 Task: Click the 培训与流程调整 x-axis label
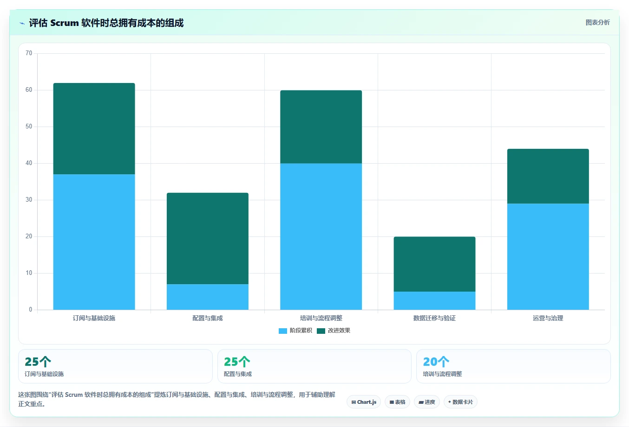coord(321,318)
